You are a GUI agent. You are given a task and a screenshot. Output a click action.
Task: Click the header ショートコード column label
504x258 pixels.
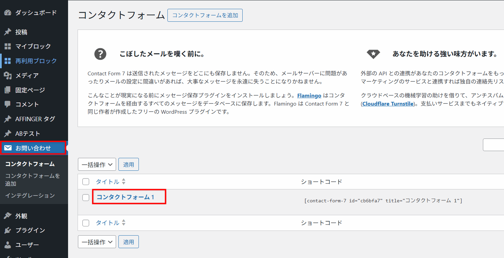(x=322, y=182)
